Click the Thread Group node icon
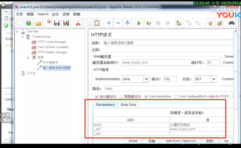 pos(28,37)
